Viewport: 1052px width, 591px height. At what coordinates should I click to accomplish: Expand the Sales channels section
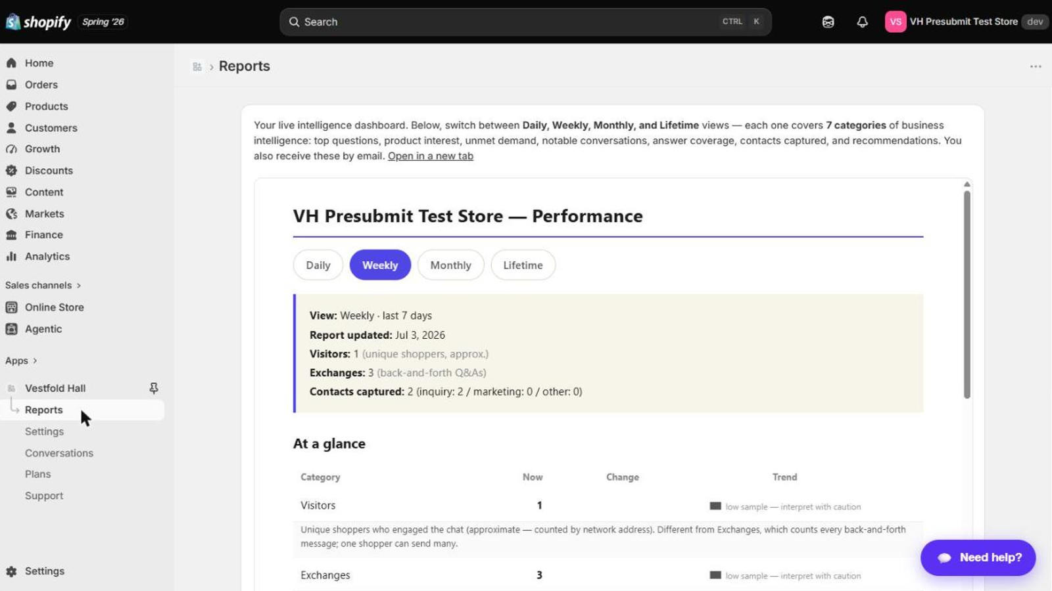tap(43, 286)
